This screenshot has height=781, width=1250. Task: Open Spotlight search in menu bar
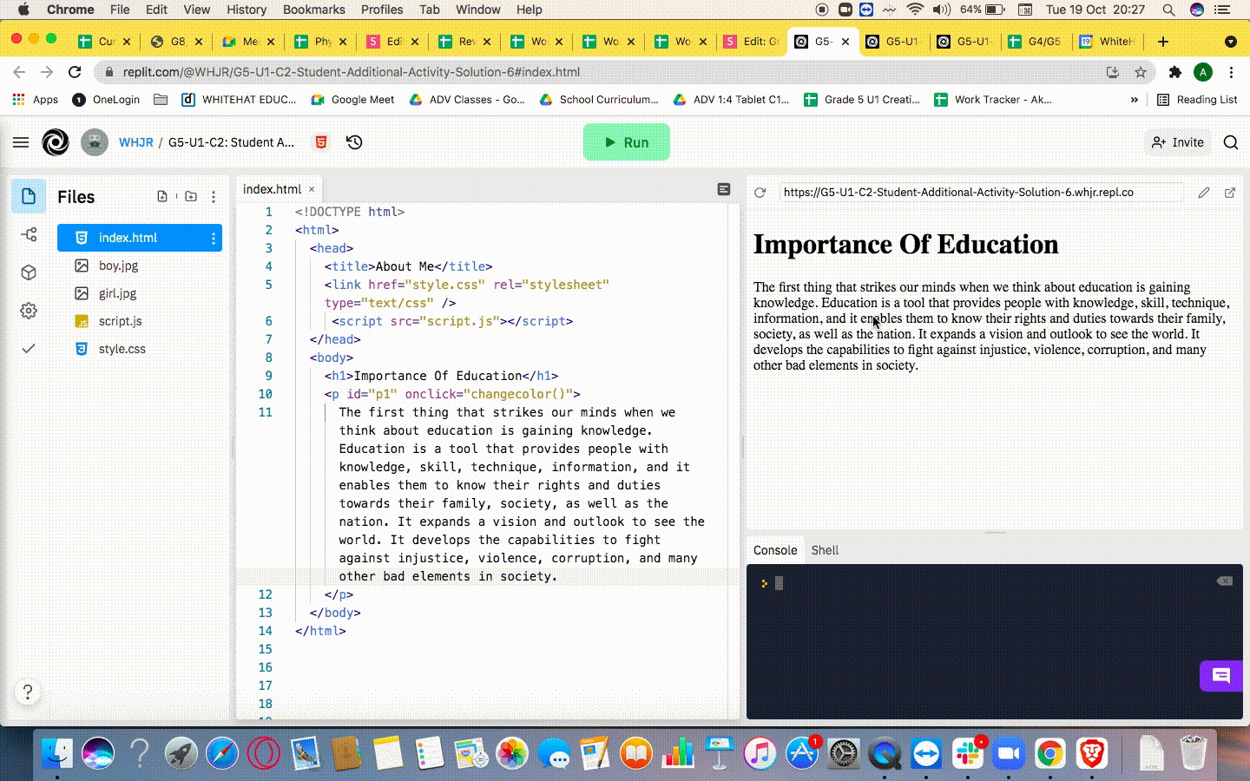pyautogui.click(x=1168, y=10)
